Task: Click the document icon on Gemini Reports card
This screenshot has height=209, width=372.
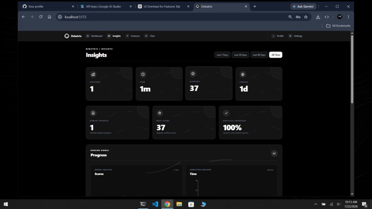Action: coord(93,113)
